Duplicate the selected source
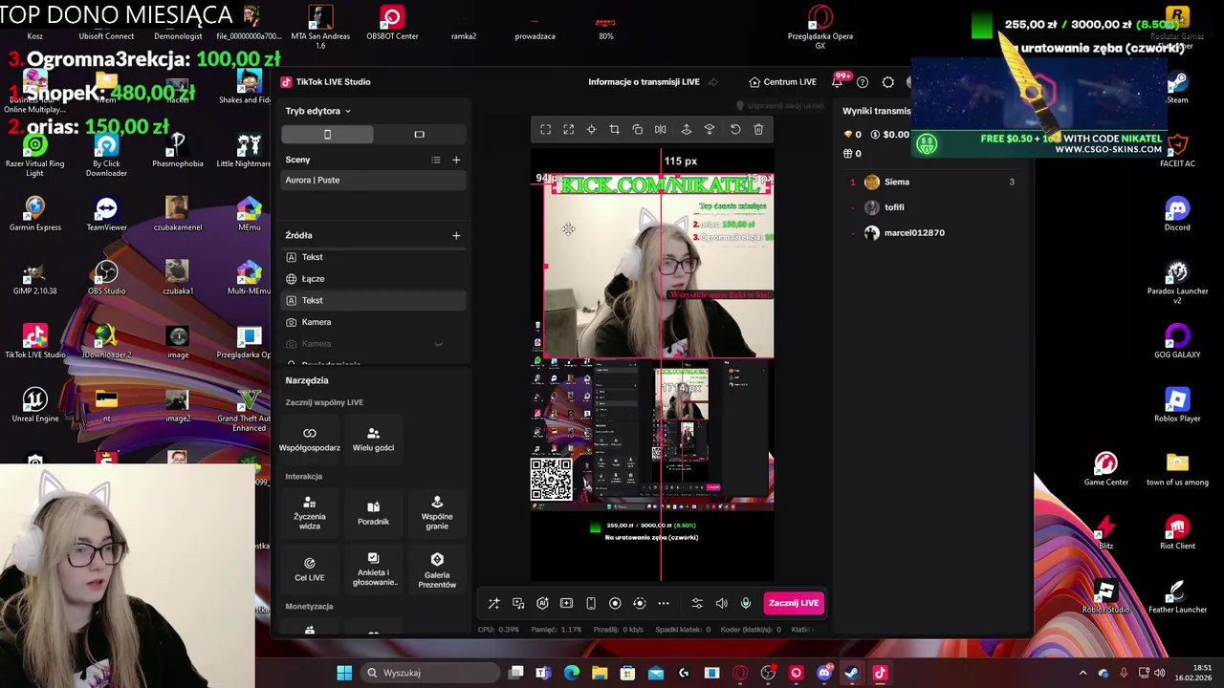The width and height of the screenshot is (1224, 688). [x=637, y=130]
